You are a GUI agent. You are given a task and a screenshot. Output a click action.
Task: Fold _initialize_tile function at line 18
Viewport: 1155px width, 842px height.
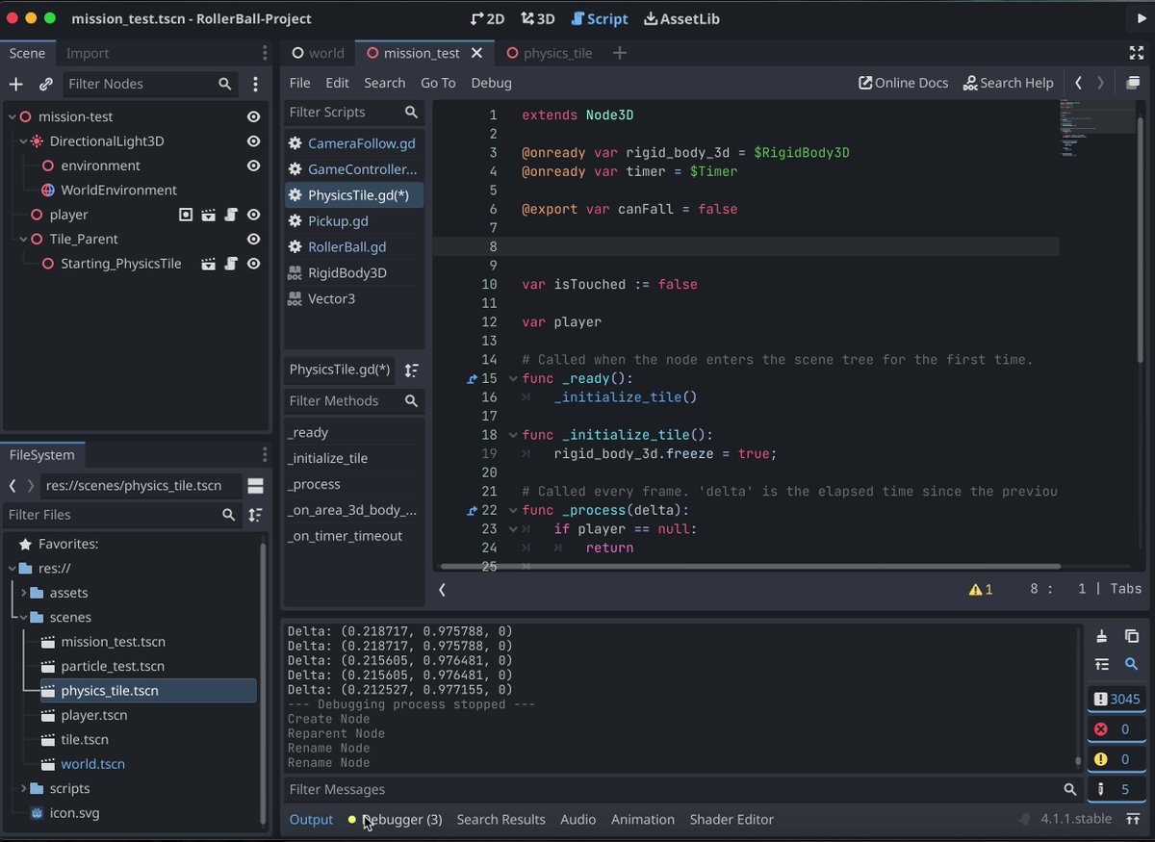click(513, 435)
